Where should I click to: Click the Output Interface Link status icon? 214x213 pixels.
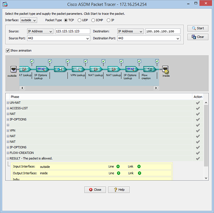click(139, 173)
